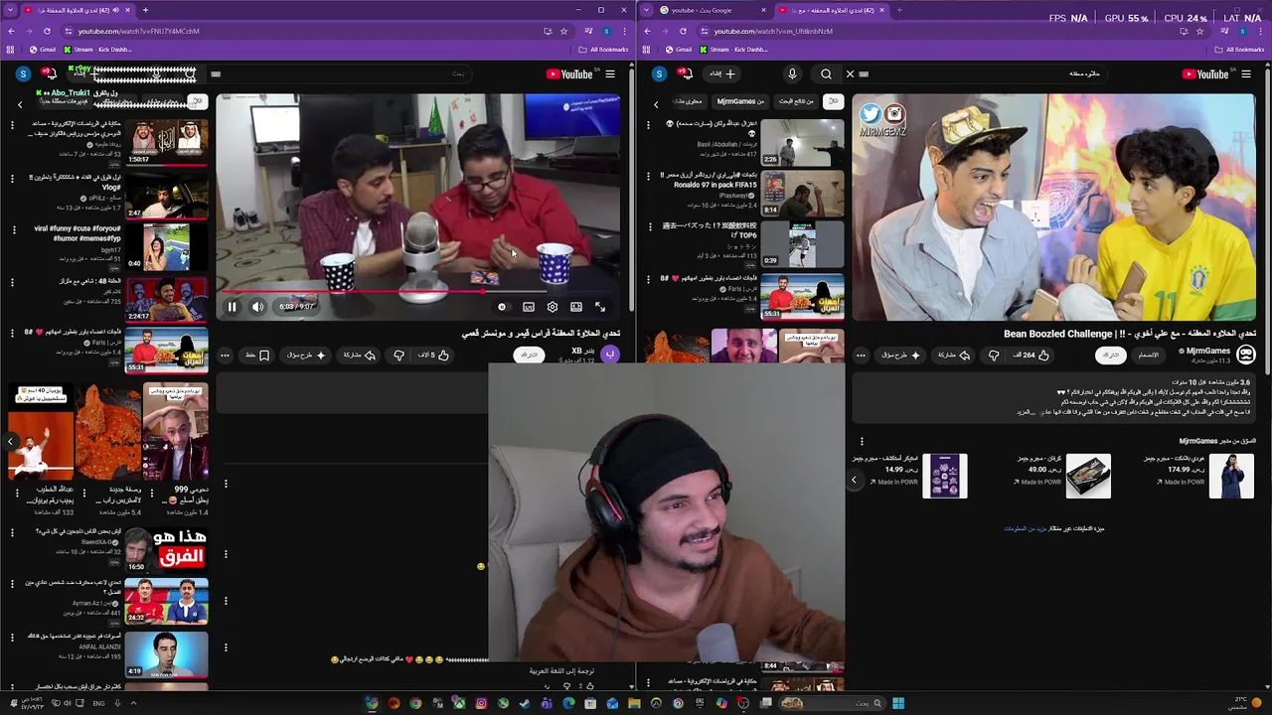The width and height of the screenshot is (1272, 715).
Task: Open YouTube guide menu in left window
Action: (610, 73)
